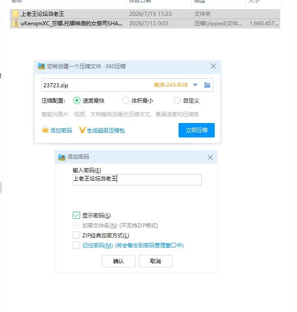Select the uKenqmXC zipped file name
This screenshot has height=312, width=297.
pos(71,23)
